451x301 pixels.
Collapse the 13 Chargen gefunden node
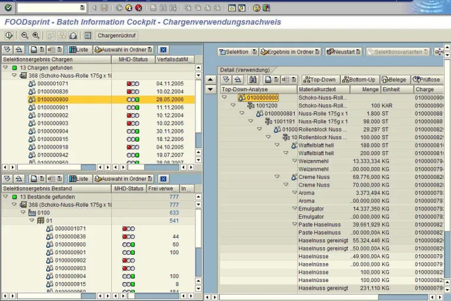point(5,68)
